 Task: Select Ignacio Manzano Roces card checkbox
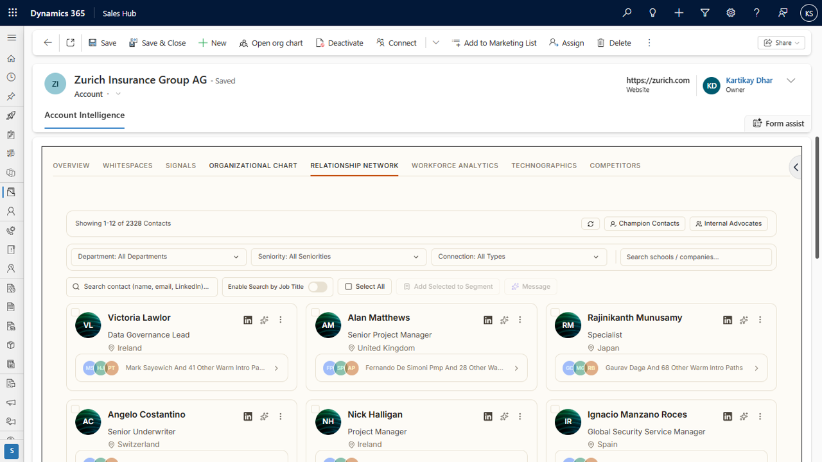[555, 409]
